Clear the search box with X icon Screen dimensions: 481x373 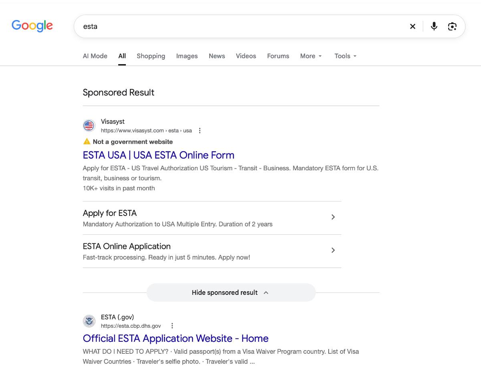click(x=412, y=26)
